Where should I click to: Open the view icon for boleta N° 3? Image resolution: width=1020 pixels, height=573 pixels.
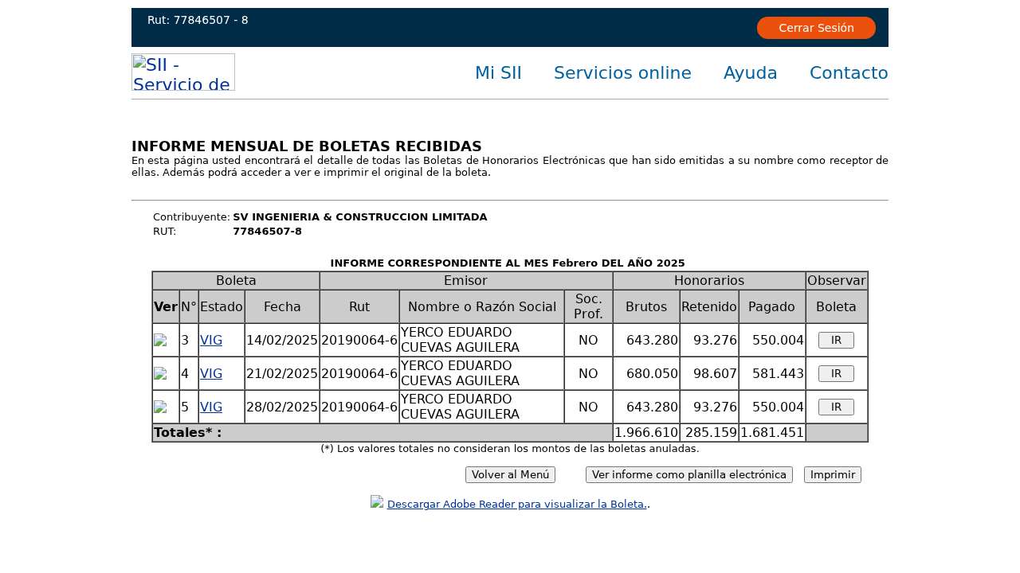point(160,341)
